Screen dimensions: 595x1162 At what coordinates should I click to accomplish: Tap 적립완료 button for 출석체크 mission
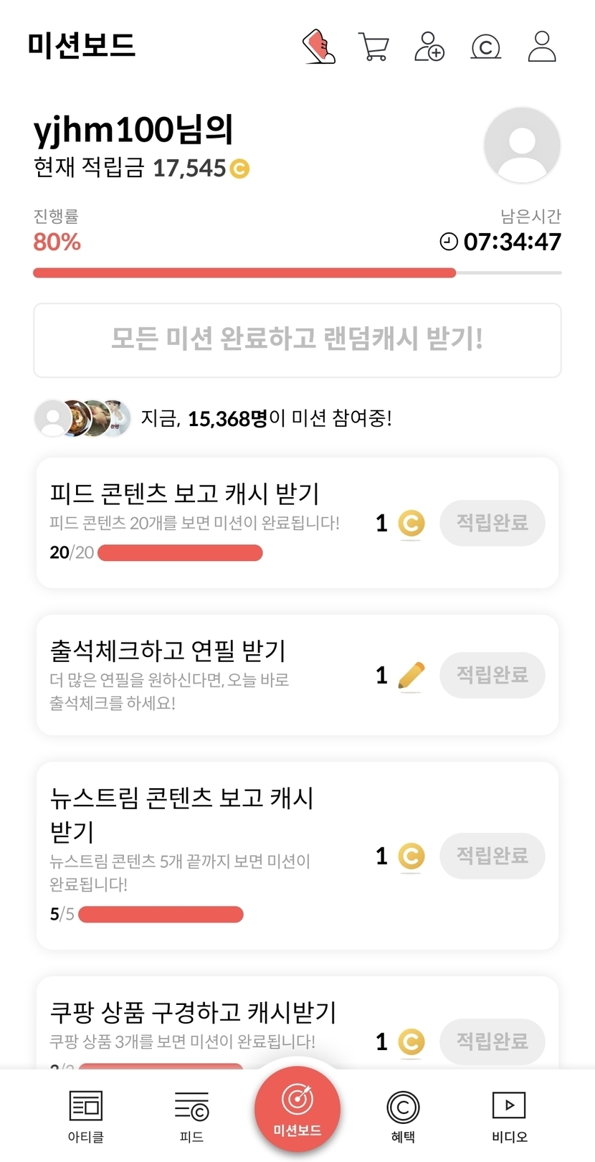click(x=492, y=675)
